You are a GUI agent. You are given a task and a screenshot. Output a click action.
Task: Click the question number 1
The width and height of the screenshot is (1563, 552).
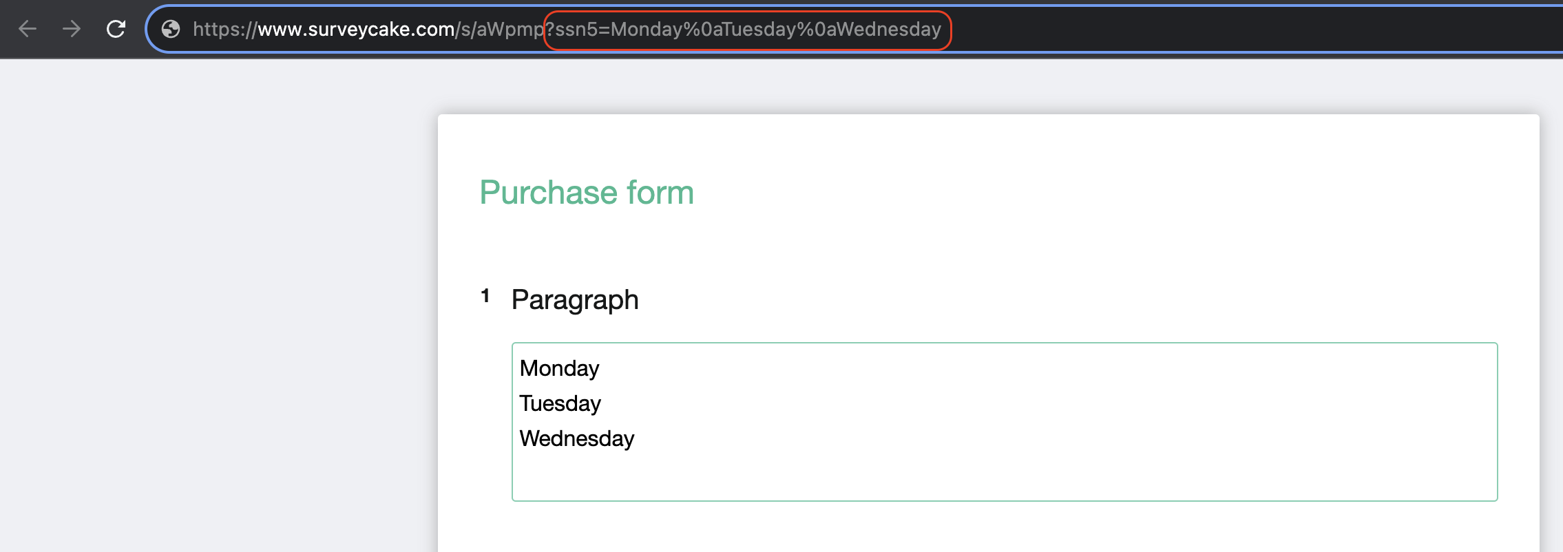click(485, 296)
